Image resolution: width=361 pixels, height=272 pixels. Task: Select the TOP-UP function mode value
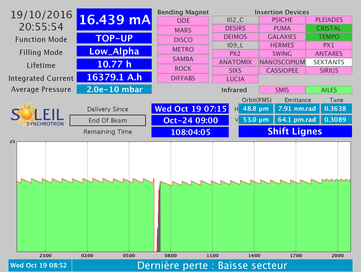coord(114,38)
